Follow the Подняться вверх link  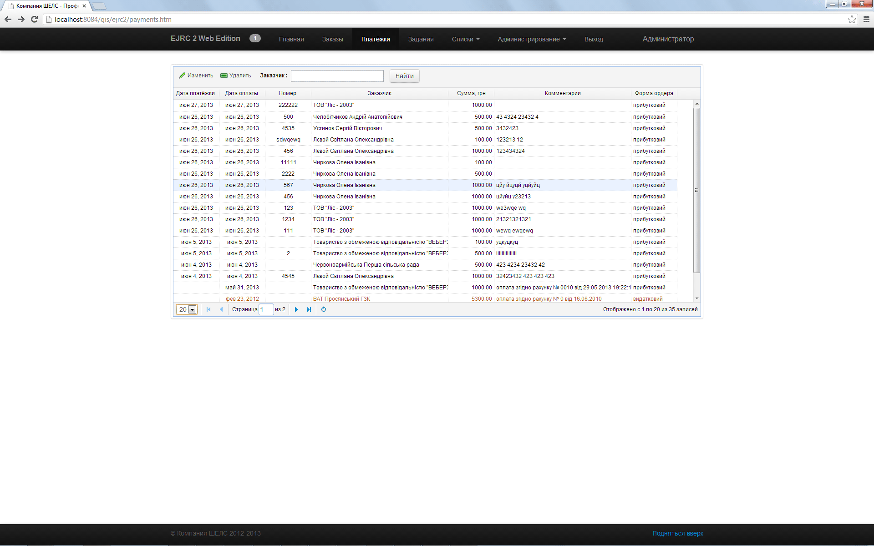click(677, 533)
